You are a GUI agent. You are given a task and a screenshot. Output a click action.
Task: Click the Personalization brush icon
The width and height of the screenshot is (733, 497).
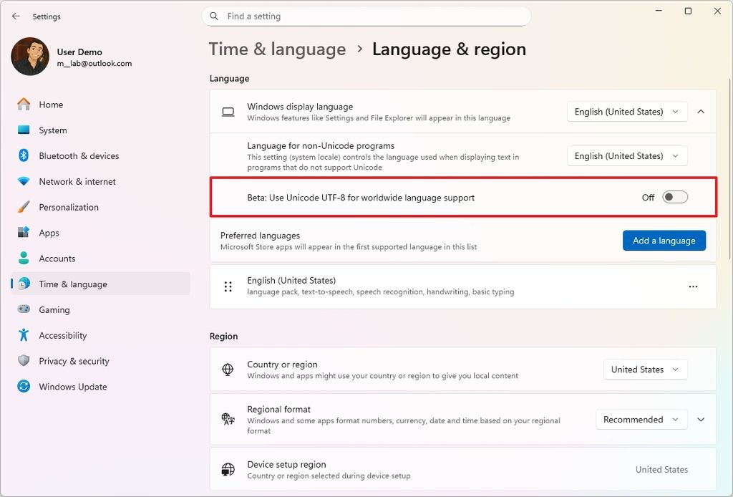[x=23, y=207]
